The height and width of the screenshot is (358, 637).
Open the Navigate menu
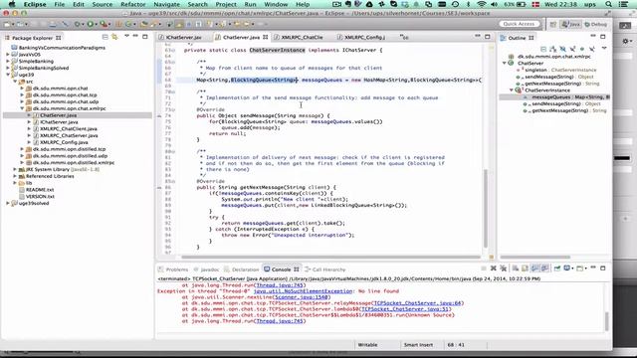(x=166, y=4)
